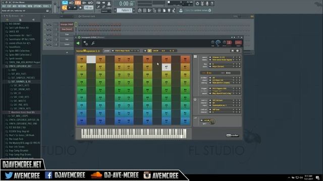Image resolution: width=323 pixels, height=181 pixels.
Task: Click the Facebook icon in overlay
Action: [x=48, y=175]
